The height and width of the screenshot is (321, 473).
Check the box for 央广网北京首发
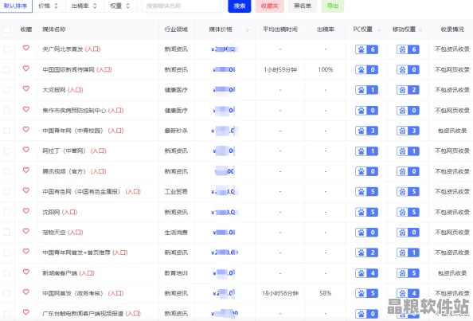click(6, 49)
